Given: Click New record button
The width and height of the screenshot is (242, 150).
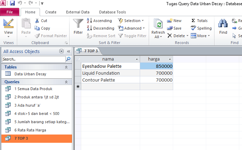Looking at the screenshot, I should (x=174, y=21).
